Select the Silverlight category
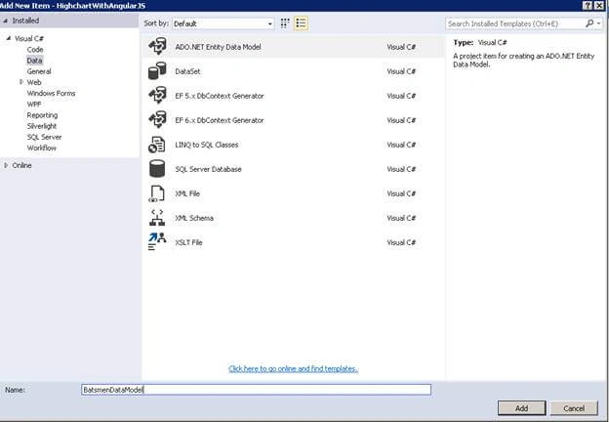Image resolution: width=609 pixels, height=422 pixels. (42, 126)
